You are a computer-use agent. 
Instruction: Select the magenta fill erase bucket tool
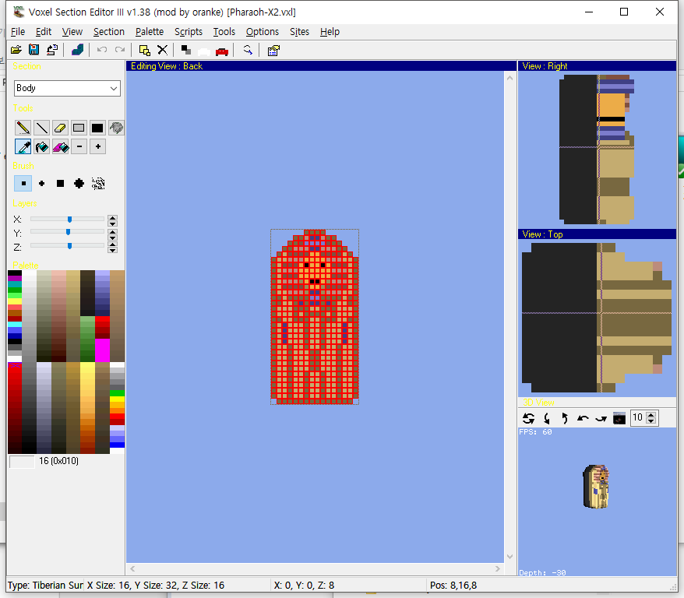coord(60,146)
